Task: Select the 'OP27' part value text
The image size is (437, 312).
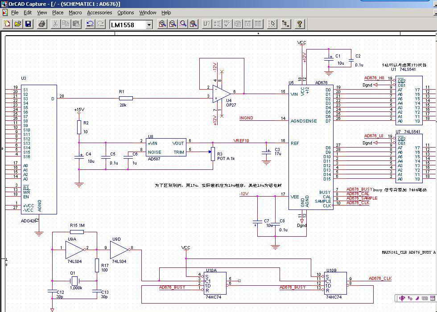Action: click(231, 105)
